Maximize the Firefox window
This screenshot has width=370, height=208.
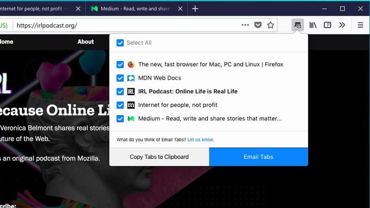(x=342, y=9)
